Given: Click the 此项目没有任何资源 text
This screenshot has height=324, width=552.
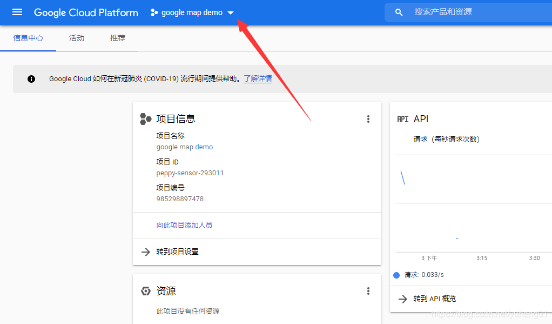Looking at the screenshot, I should [x=188, y=311].
